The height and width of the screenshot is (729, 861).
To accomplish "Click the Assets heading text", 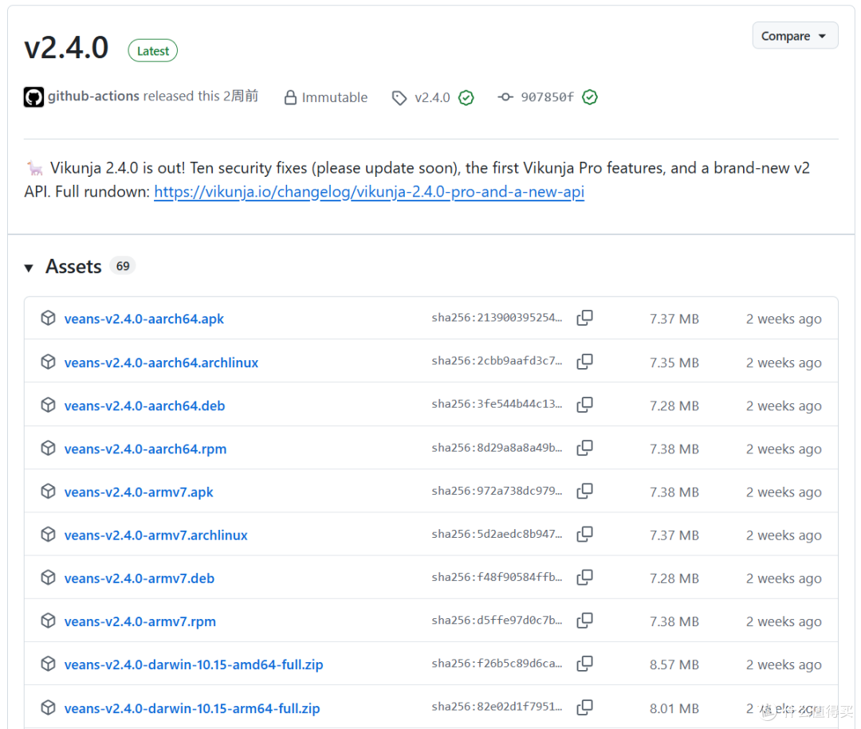I will 73,267.
